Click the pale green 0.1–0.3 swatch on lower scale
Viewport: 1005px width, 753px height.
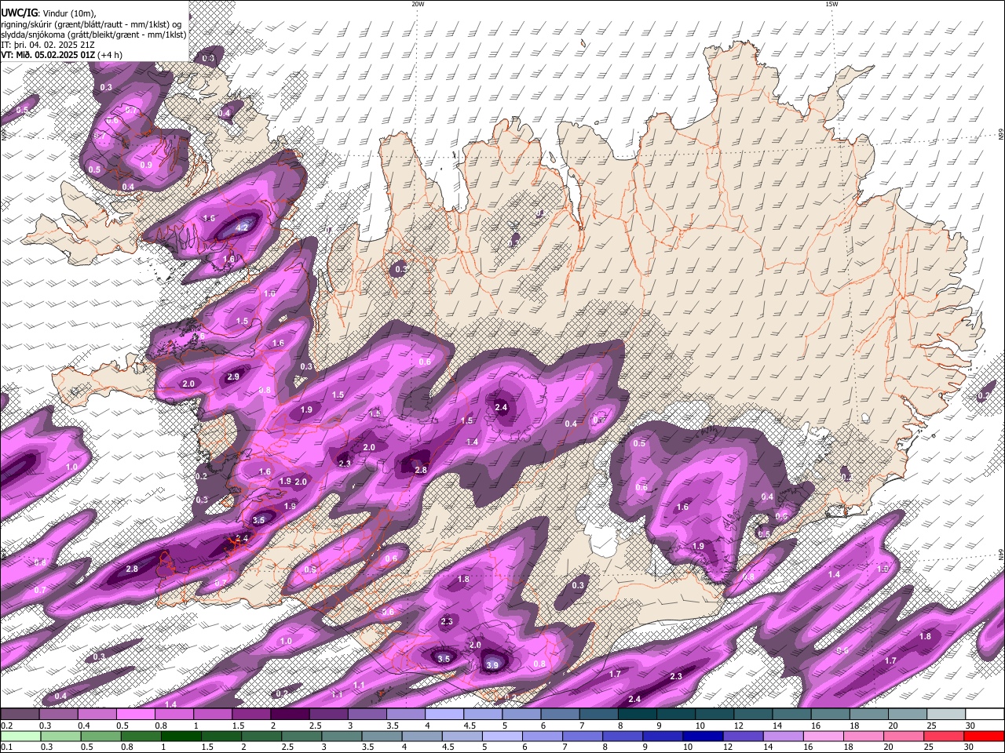coord(20,737)
